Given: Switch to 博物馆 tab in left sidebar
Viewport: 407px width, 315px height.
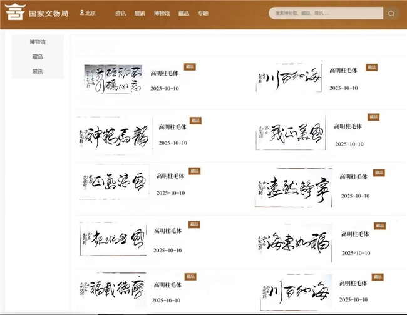Looking at the screenshot, I should [x=38, y=42].
